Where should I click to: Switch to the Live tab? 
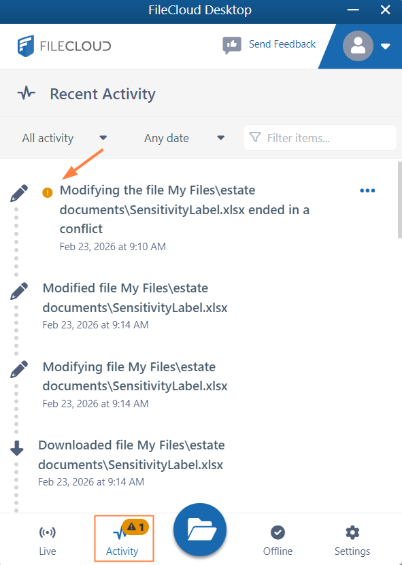48,540
